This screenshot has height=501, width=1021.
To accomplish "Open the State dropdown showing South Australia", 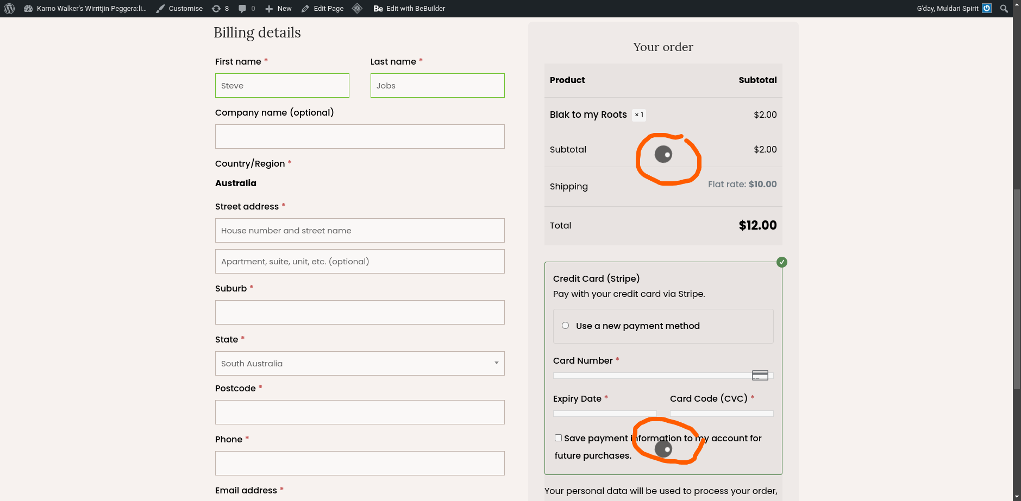I will click(360, 364).
